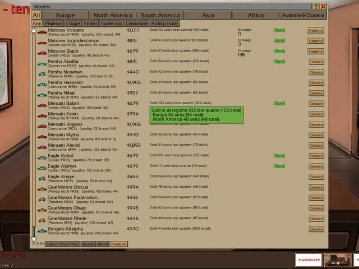Switch to the Asia region tab
Screen dimensions: 359x269
click(208, 15)
